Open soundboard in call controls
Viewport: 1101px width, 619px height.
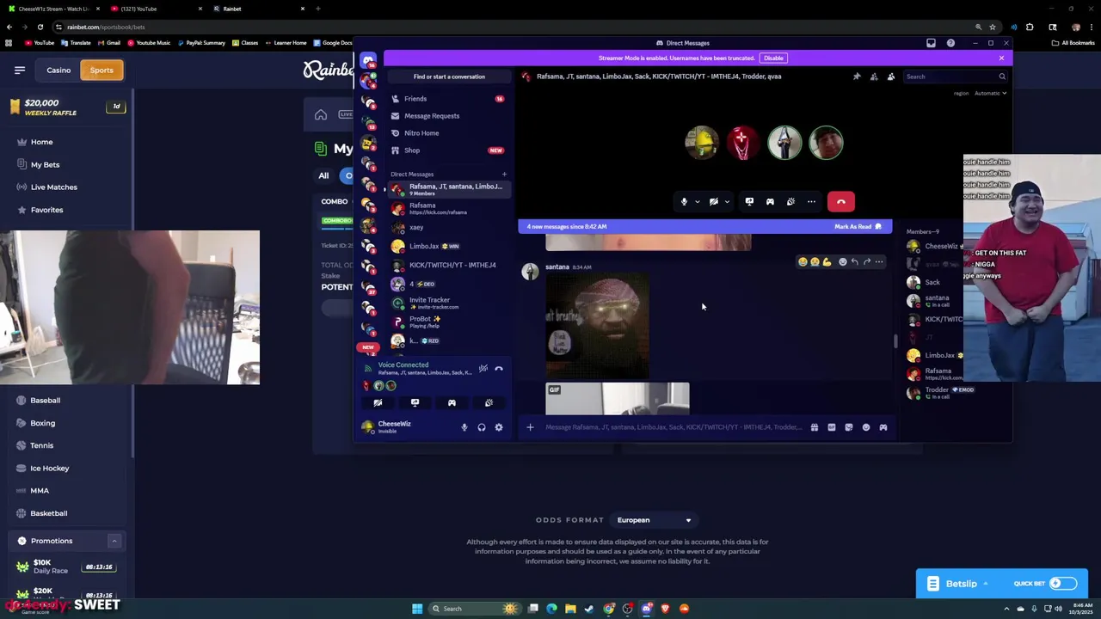[x=790, y=201]
